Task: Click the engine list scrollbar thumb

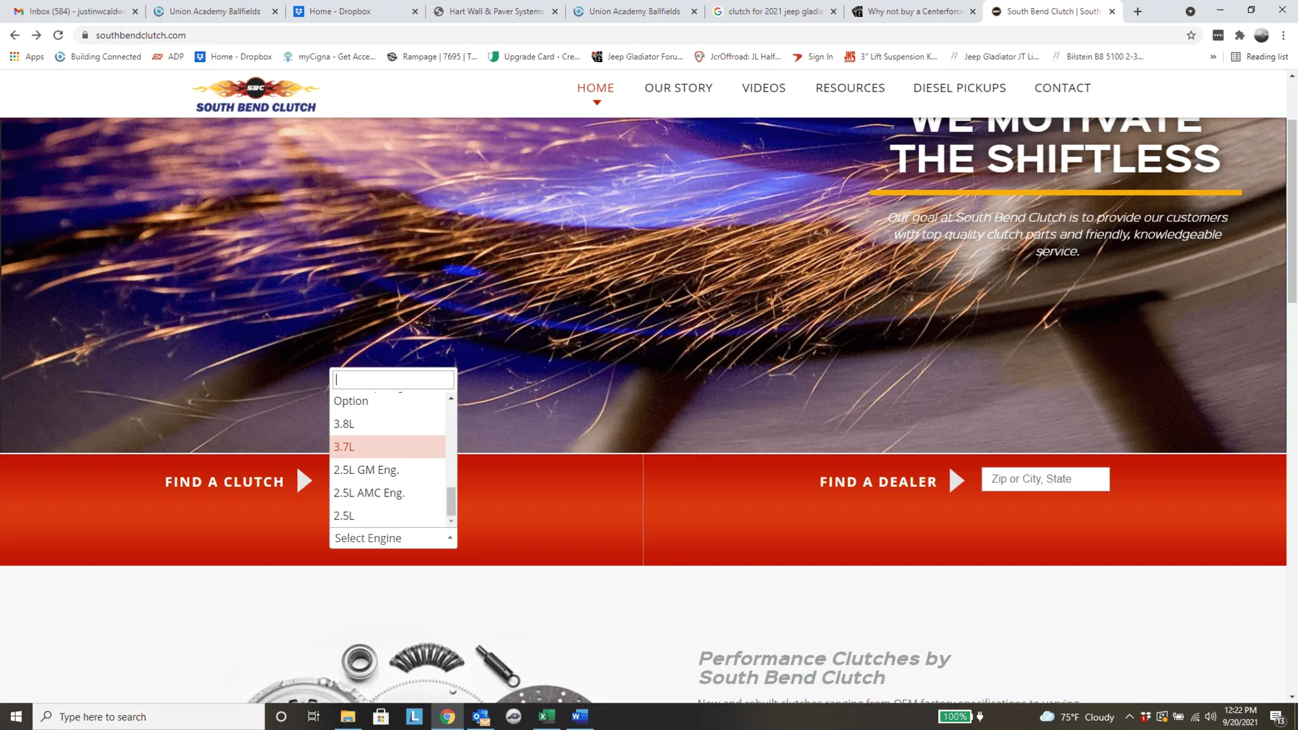Action: (x=451, y=502)
